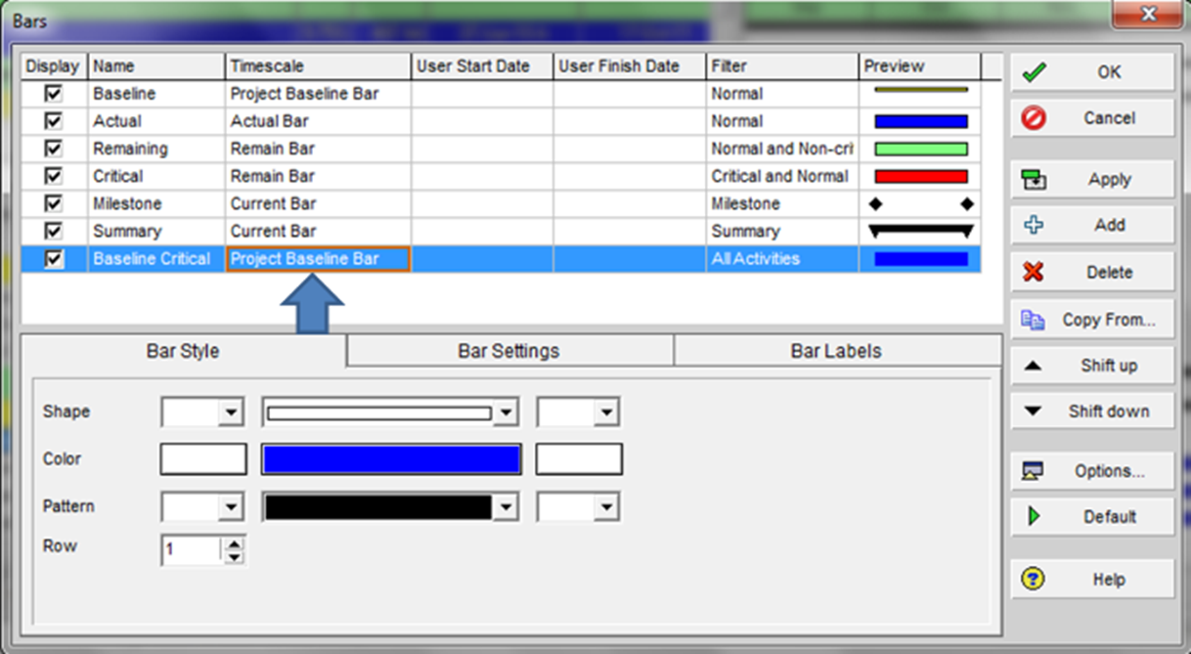Open the middle Pattern dropdown
Image resolution: width=1191 pixels, height=654 pixels.
click(505, 506)
